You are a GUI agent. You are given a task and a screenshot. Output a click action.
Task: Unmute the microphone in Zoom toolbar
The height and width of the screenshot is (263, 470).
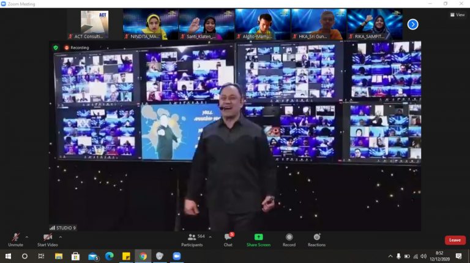tap(15, 238)
